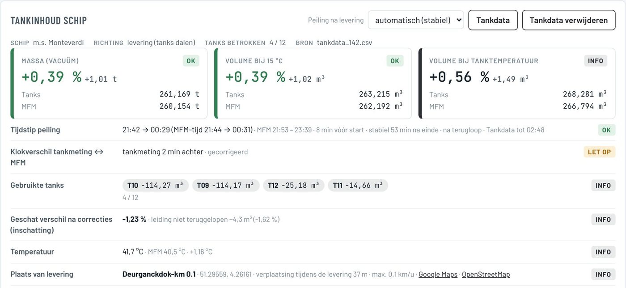This screenshot has height=288, width=626.
Task: Click the OK badge in Volume bij 15 °C card
Action: pos(395,61)
